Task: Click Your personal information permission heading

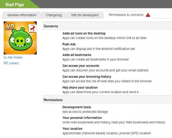Action: pos(82,118)
